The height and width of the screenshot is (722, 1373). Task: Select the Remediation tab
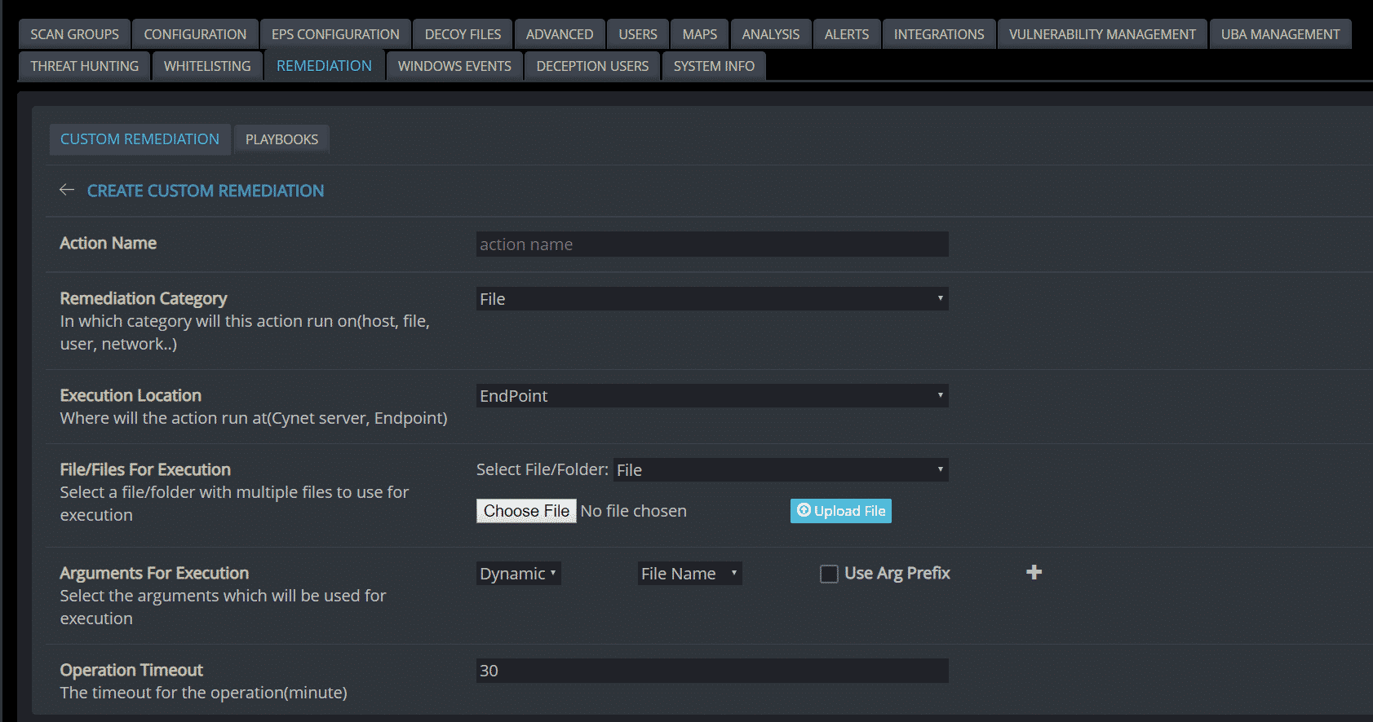[x=324, y=66]
